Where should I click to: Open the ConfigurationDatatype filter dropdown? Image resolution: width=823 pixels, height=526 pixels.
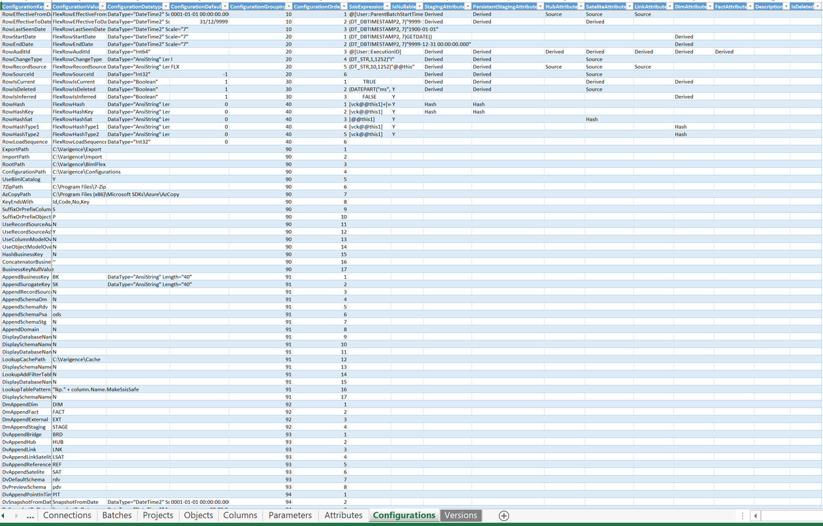pyautogui.click(x=166, y=7)
